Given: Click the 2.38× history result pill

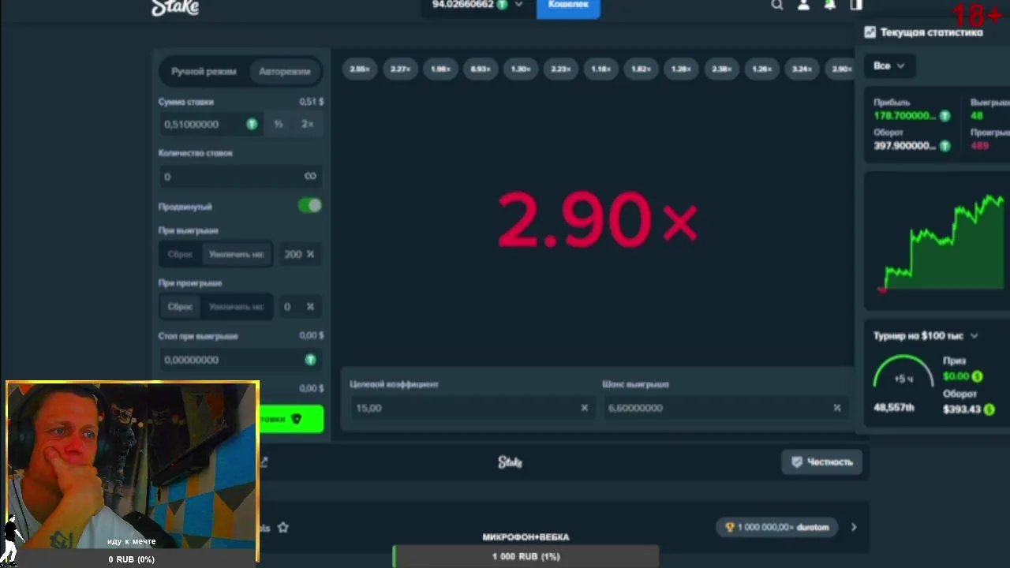Looking at the screenshot, I should (x=721, y=69).
